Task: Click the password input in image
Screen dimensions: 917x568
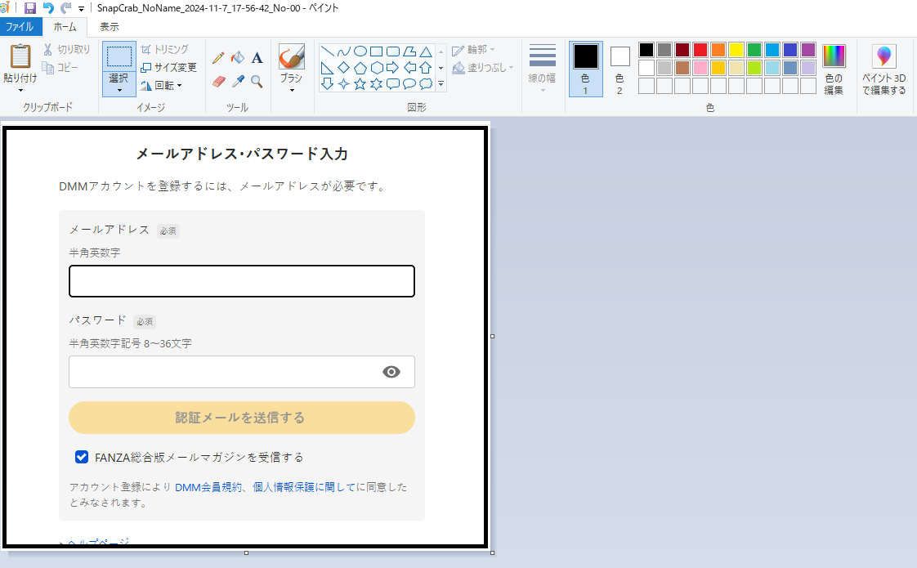Action: 242,372
